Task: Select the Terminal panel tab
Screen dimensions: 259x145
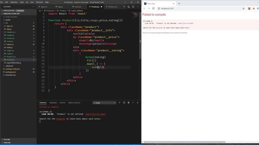Action: pos(43,103)
